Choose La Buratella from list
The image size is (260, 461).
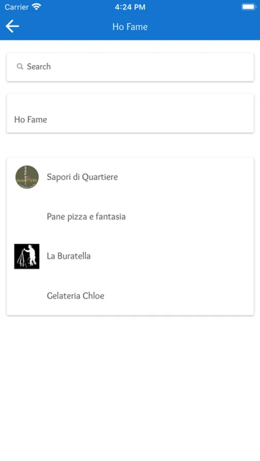pyautogui.click(x=130, y=256)
